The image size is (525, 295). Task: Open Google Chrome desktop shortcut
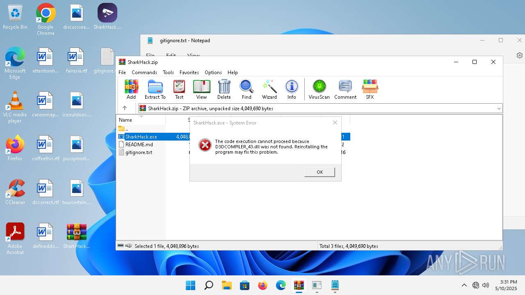tap(46, 20)
